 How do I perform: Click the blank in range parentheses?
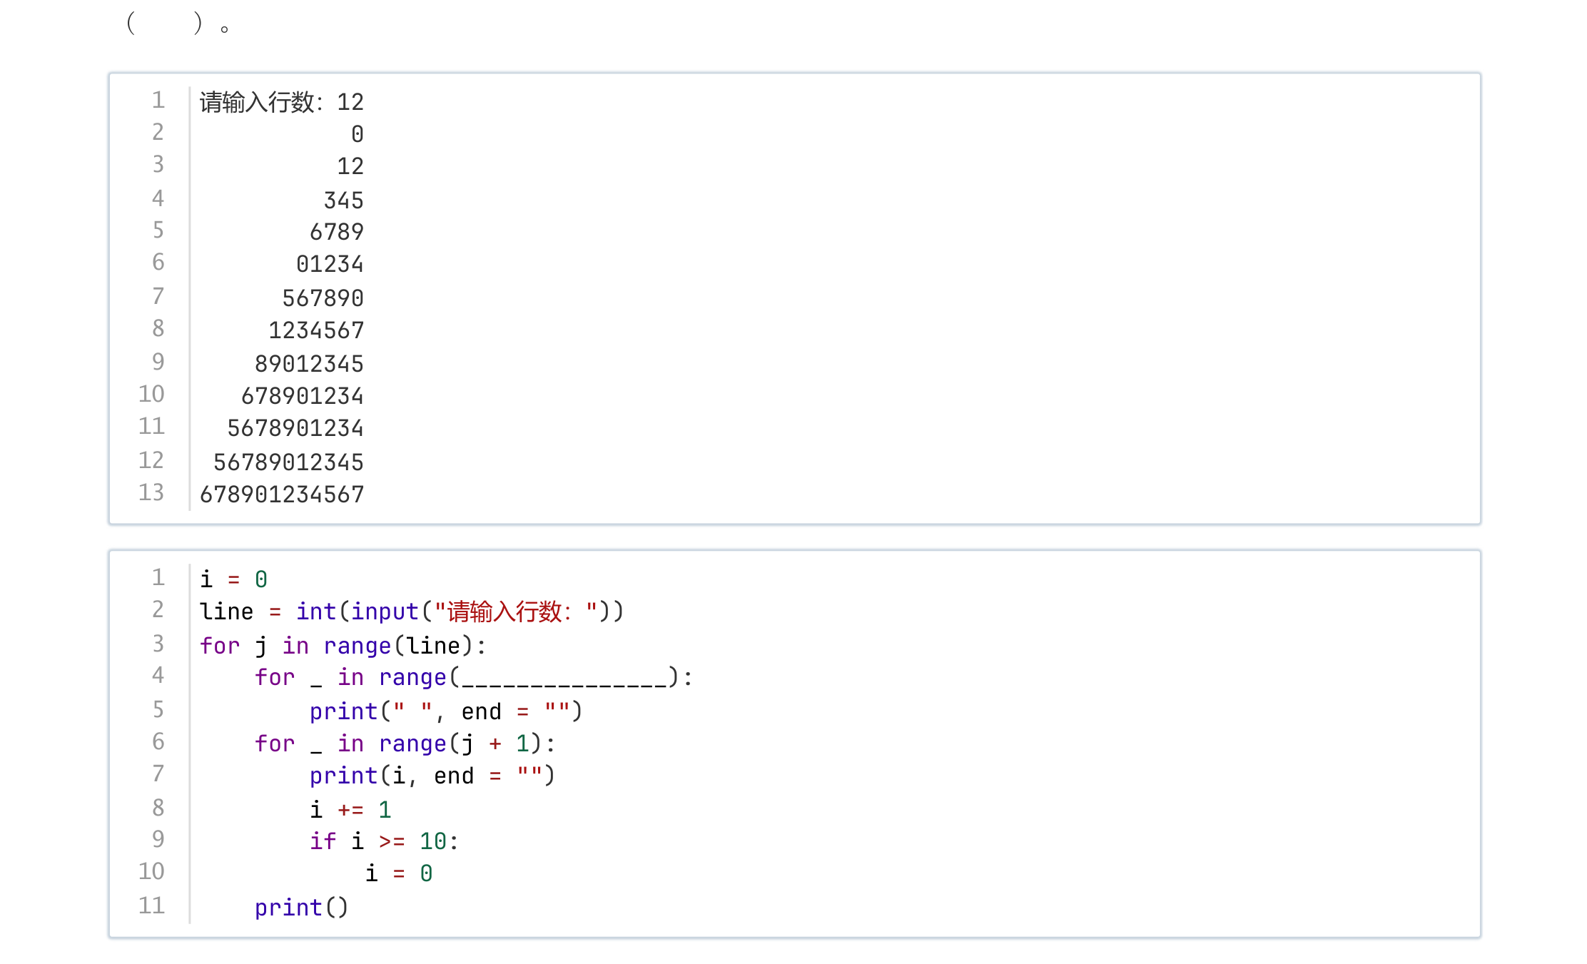564,679
